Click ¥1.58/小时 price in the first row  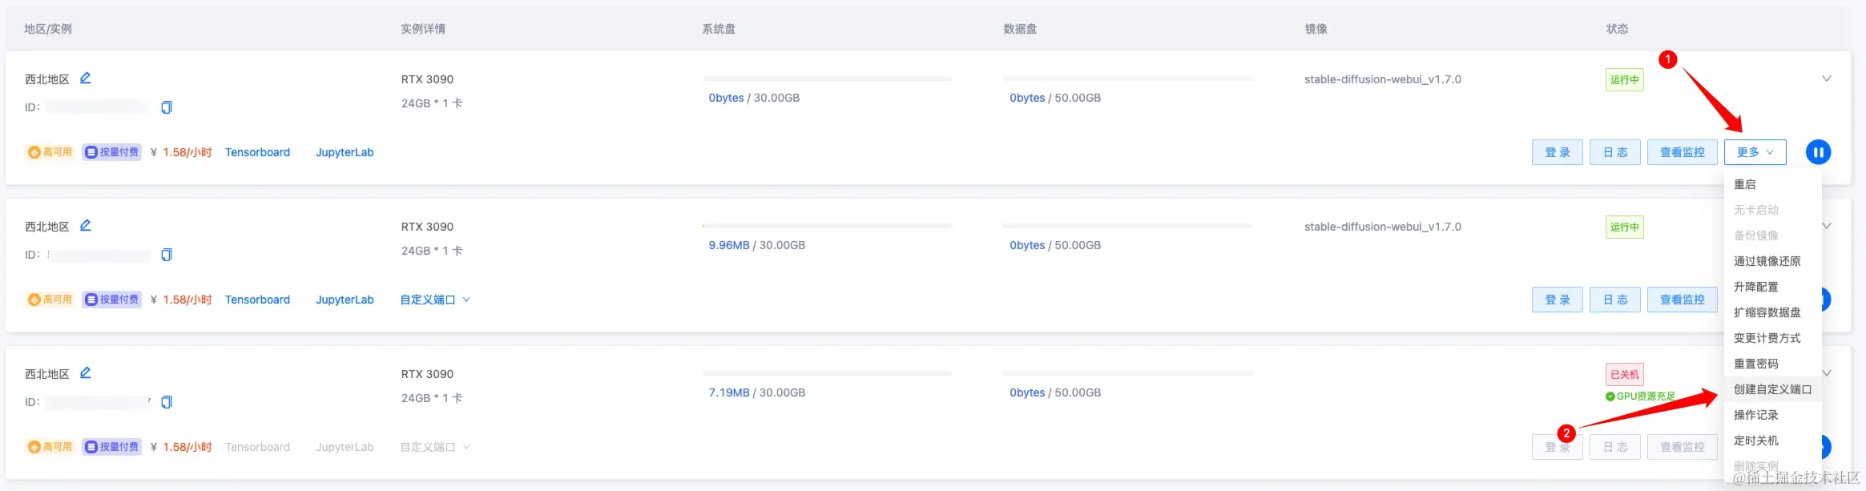[x=181, y=152]
